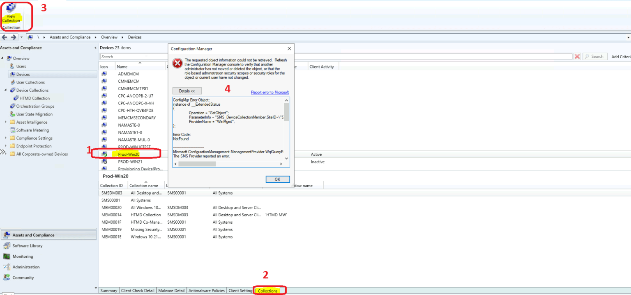Screen dimensions: 631x295
Task: Click the device icon beside CMMEMCM
Action: 104,81
